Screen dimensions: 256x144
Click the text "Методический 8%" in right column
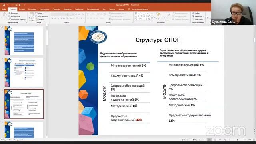(182, 105)
